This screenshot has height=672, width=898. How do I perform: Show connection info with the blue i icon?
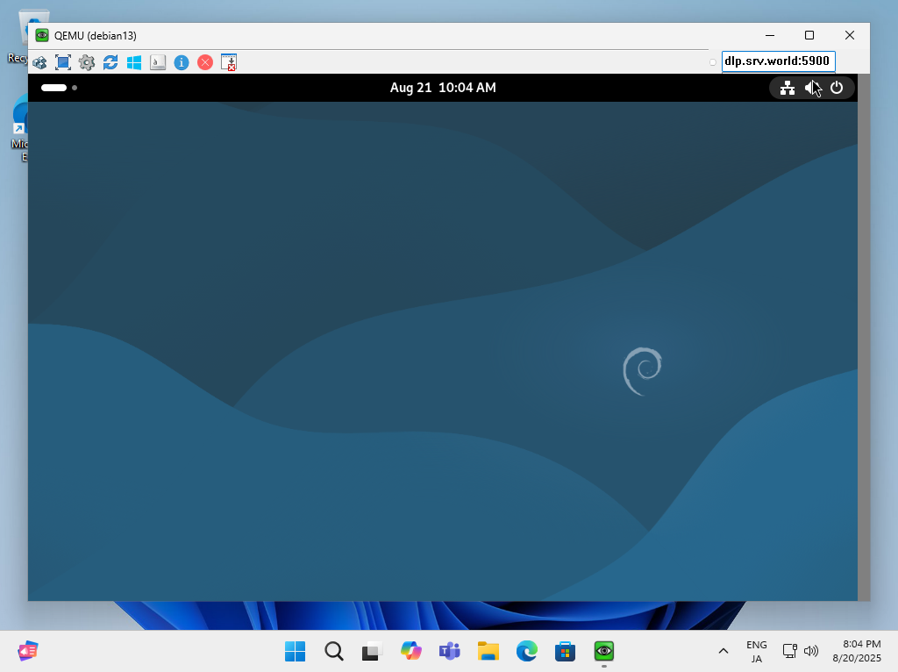pos(182,62)
